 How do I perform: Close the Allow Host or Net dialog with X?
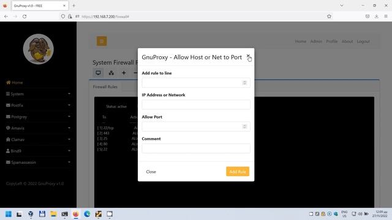point(247,56)
